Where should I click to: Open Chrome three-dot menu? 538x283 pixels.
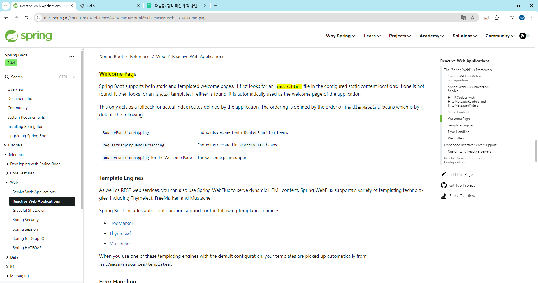pyautogui.click(x=532, y=18)
